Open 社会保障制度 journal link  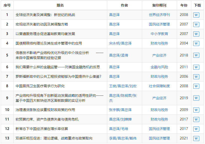click(x=159, y=86)
